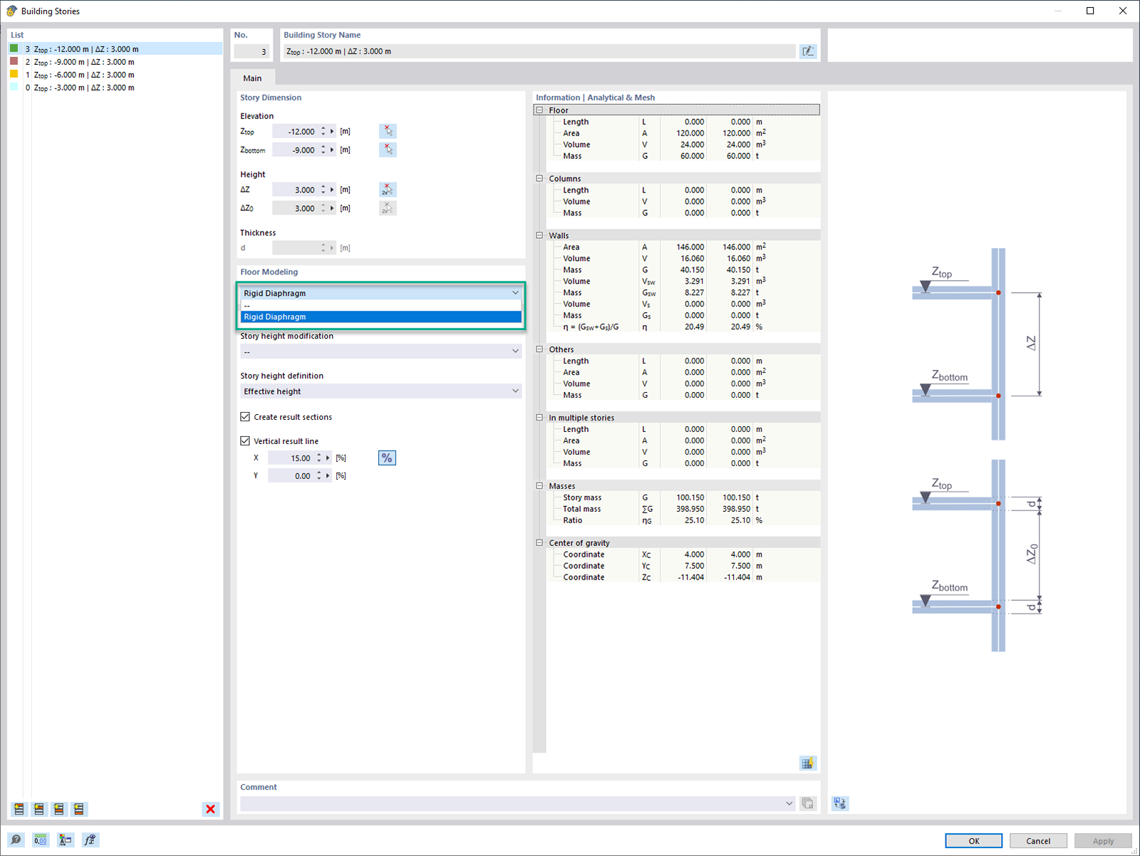Click the view-swap icon below the story diagram
The height and width of the screenshot is (856, 1140).
pyautogui.click(x=840, y=803)
